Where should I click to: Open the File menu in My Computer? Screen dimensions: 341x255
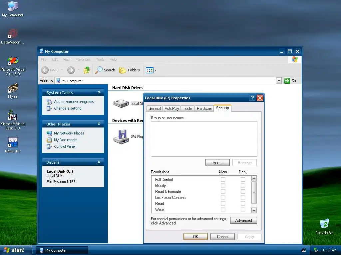[x=44, y=59]
